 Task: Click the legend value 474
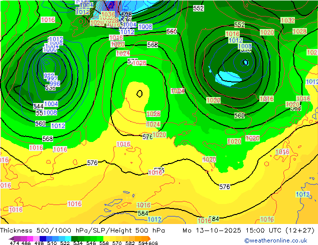[x=15, y=243]
